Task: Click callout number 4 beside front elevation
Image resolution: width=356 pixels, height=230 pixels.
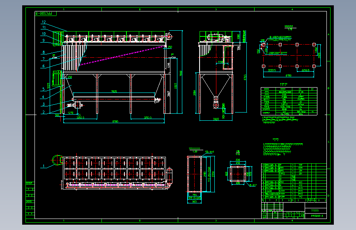Action: click(43, 97)
